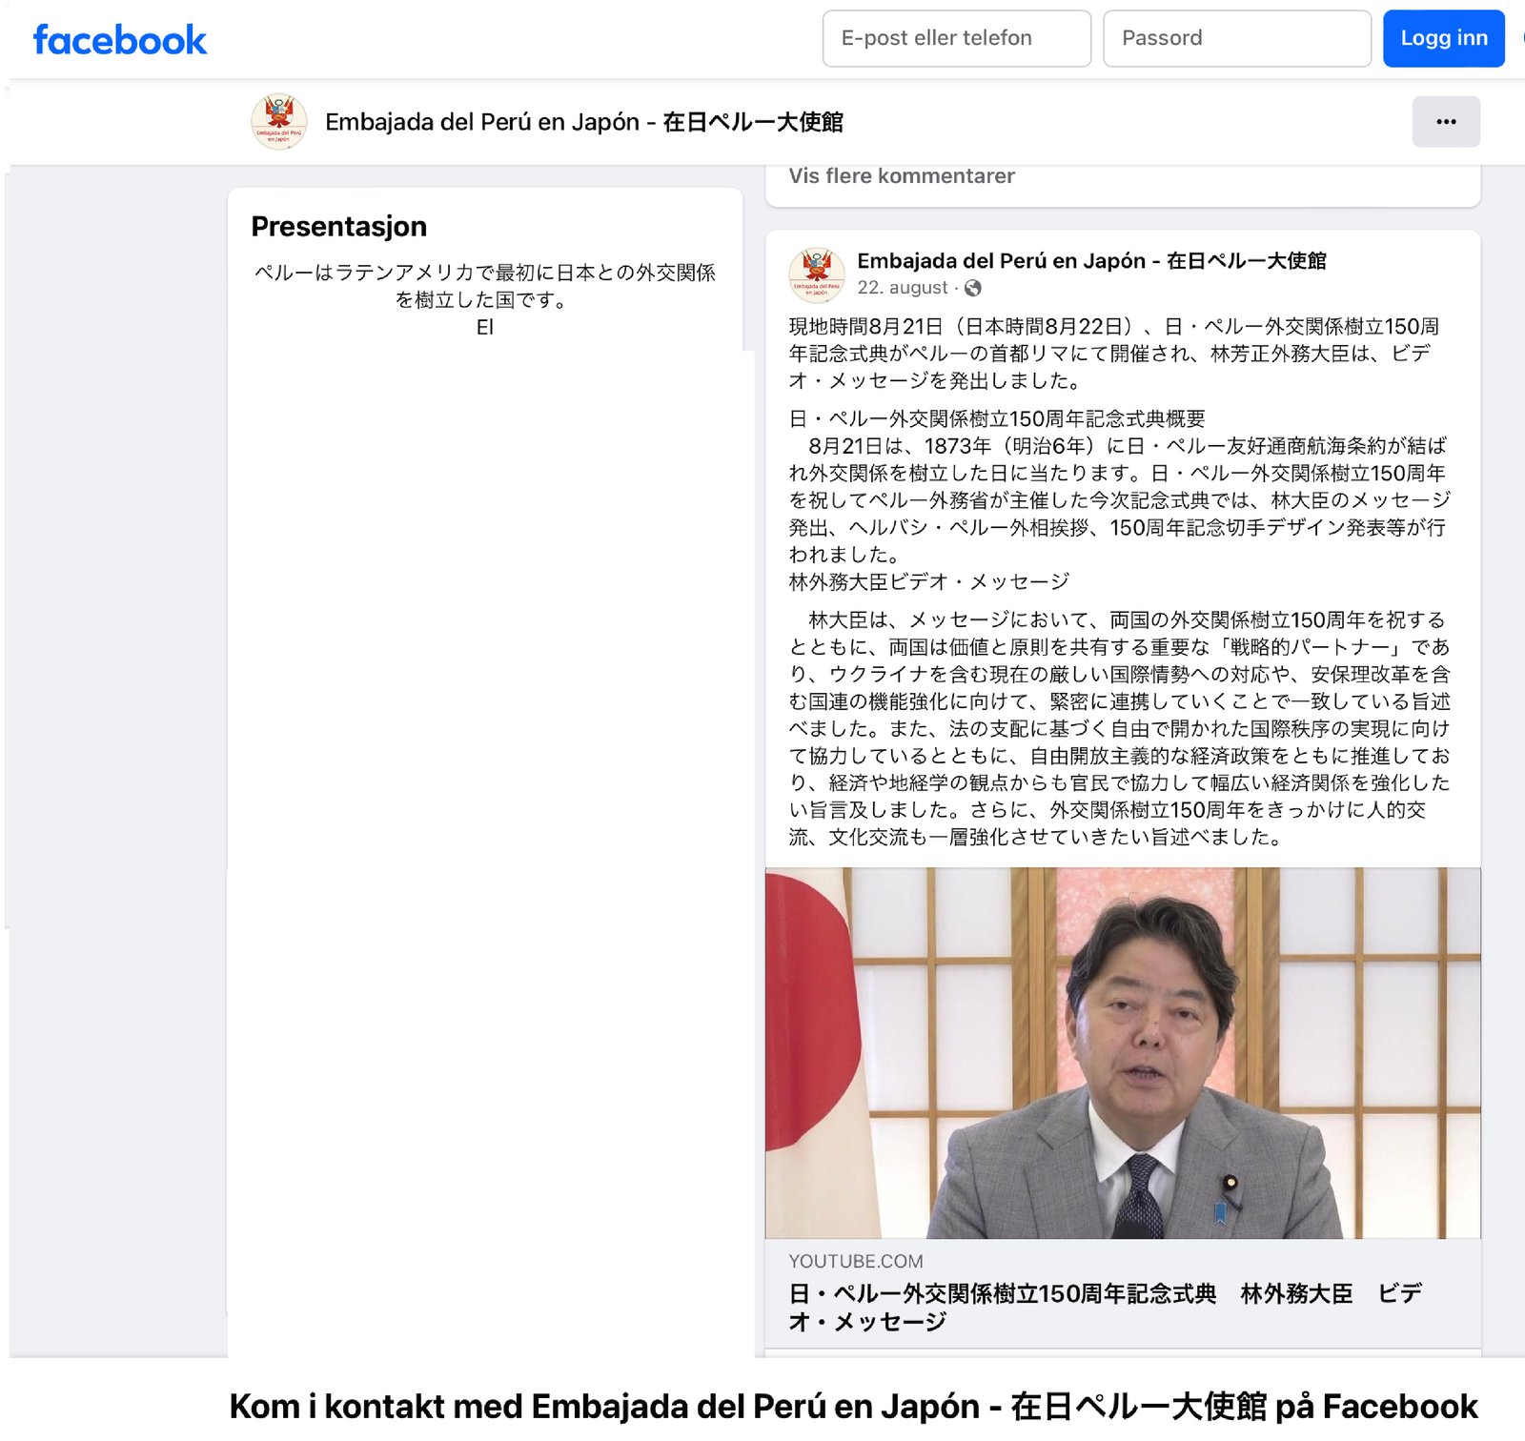Click the YOUTUBE.COM source label

coord(855,1261)
